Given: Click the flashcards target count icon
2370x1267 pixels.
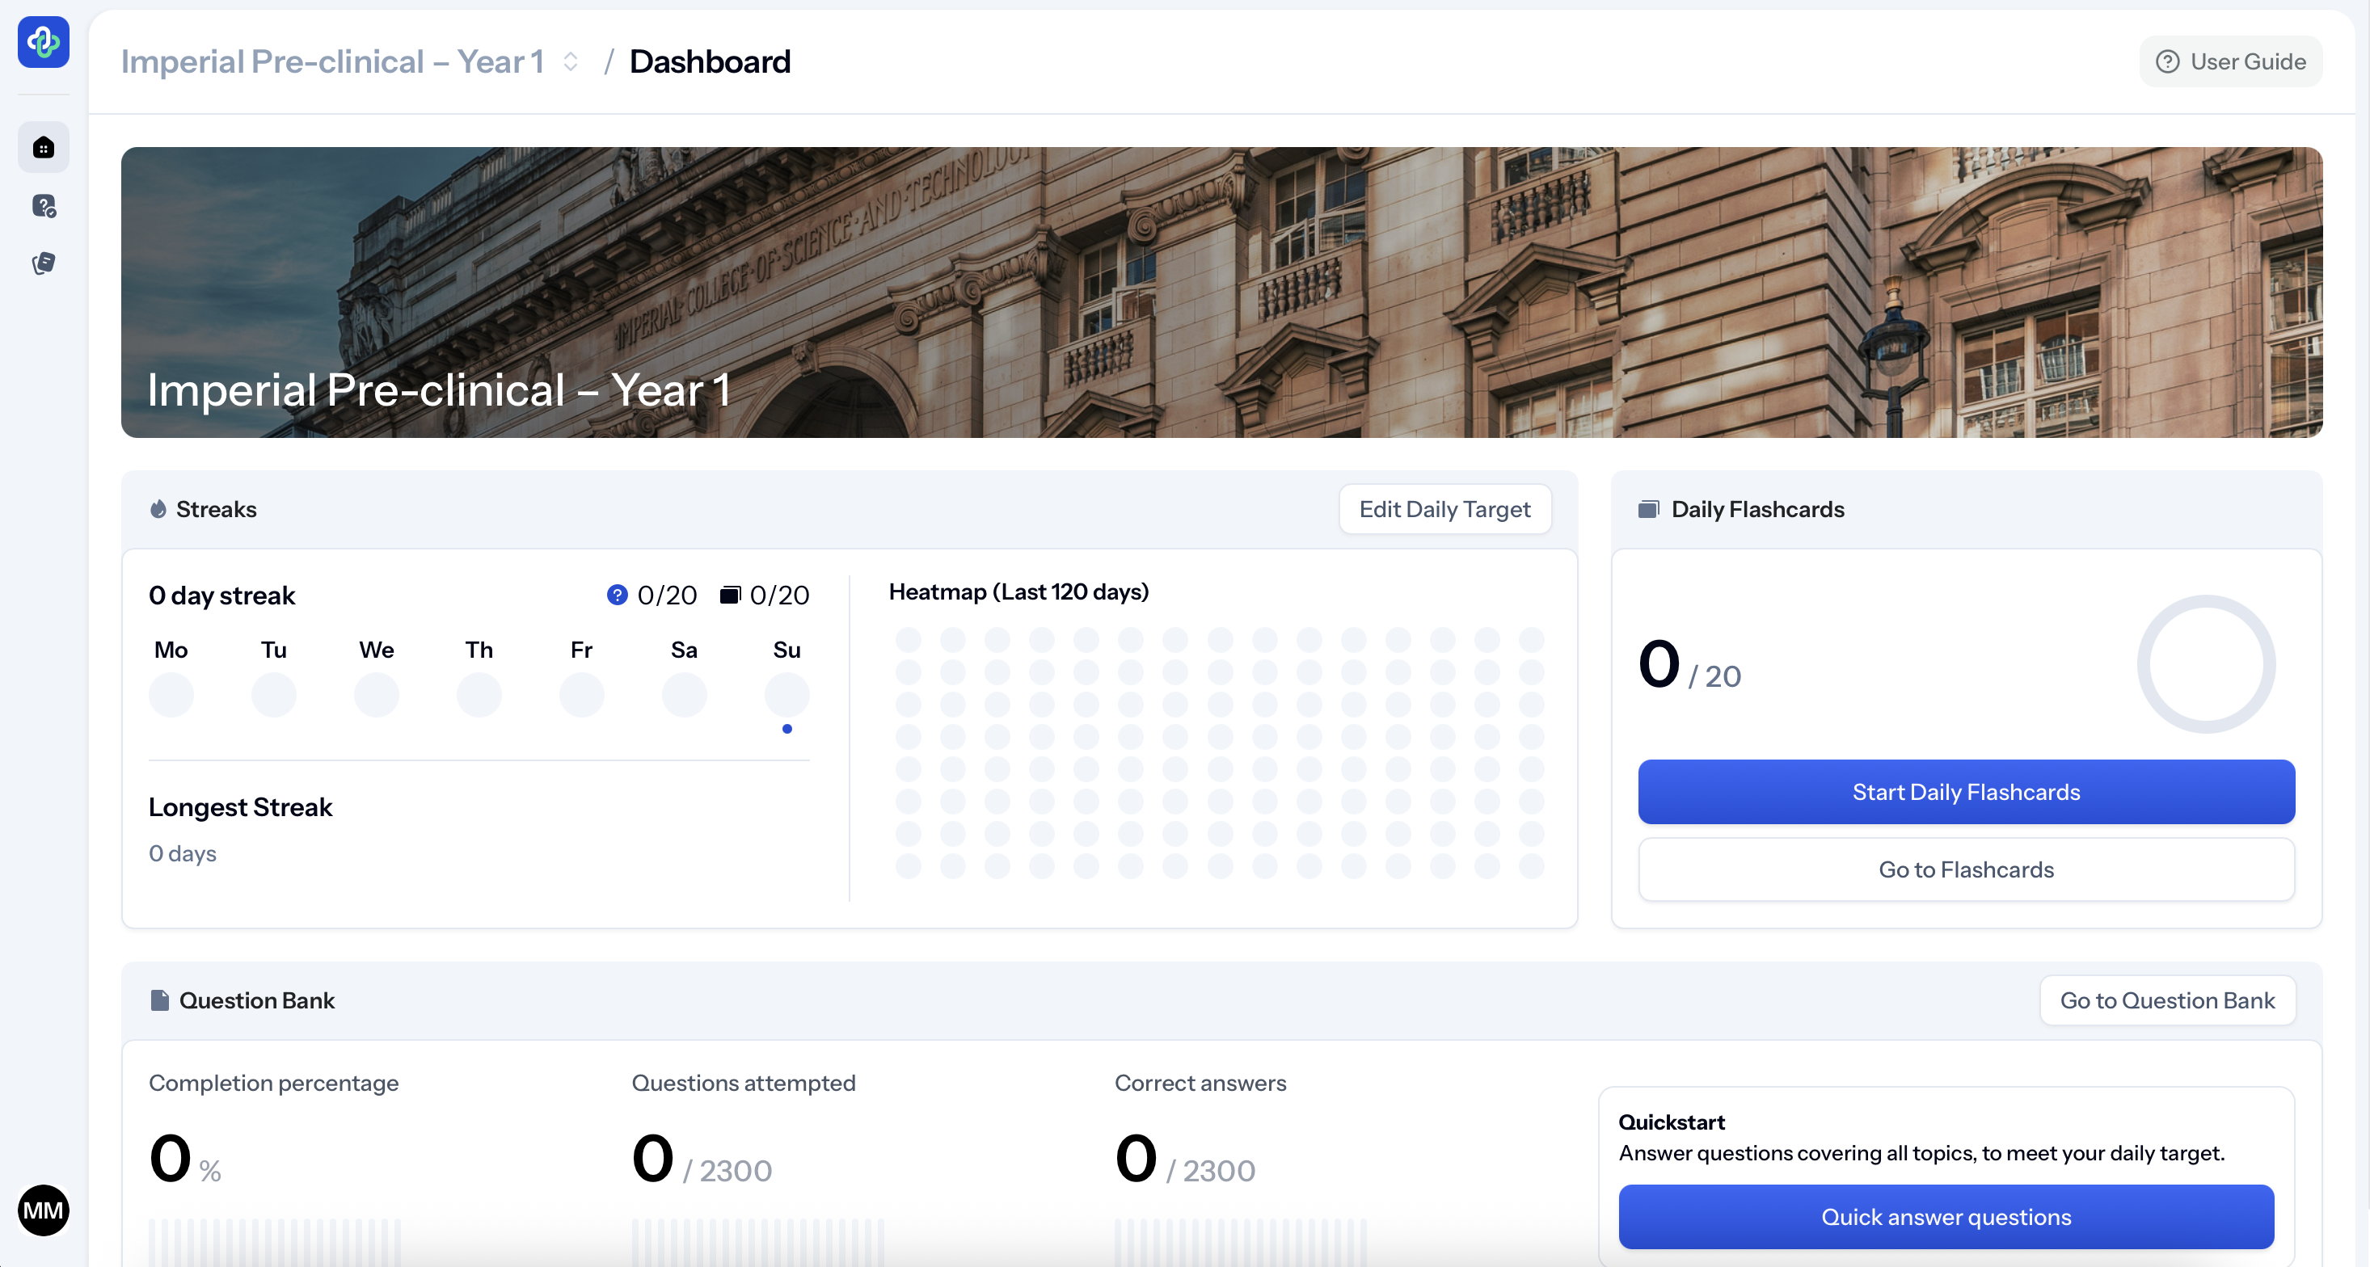Looking at the screenshot, I should (731, 595).
